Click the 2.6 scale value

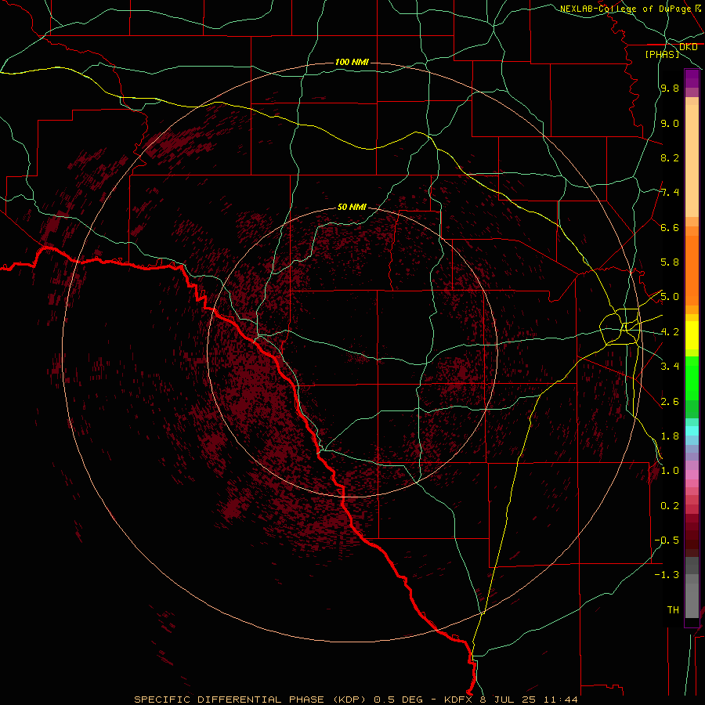click(670, 402)
